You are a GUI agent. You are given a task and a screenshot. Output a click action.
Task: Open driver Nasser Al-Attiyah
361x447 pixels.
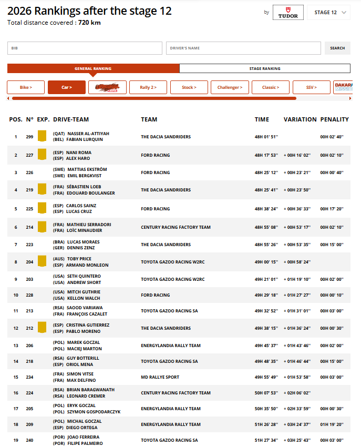[88, 134]
